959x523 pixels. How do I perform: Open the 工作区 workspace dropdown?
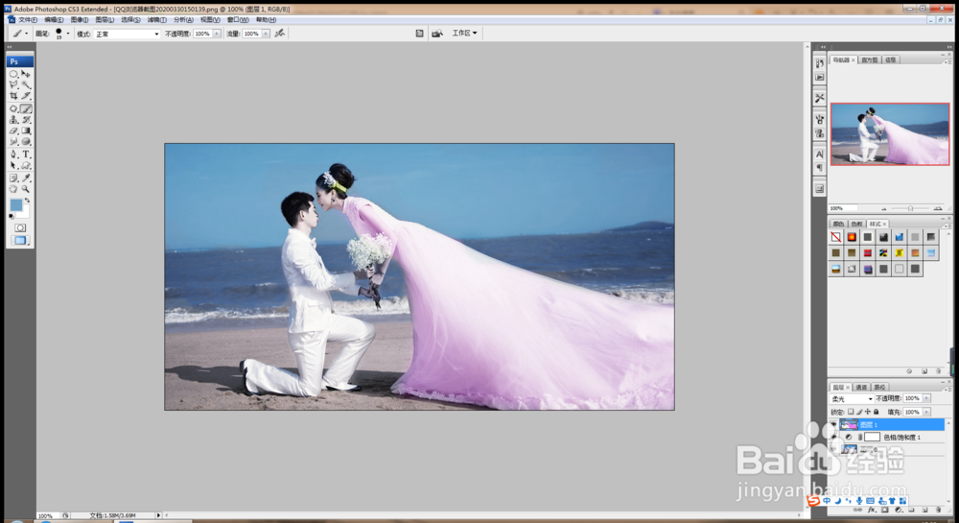tap(464, 33)
